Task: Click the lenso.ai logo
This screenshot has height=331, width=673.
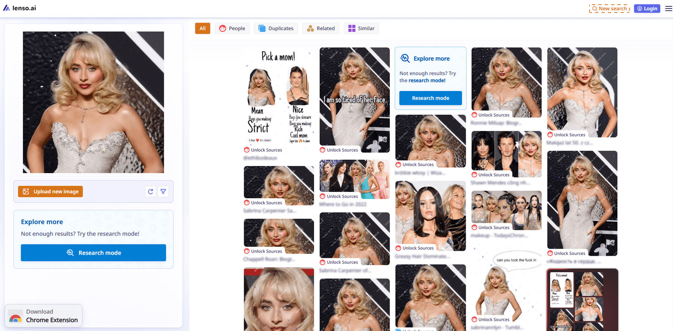Action: point(20,8)
